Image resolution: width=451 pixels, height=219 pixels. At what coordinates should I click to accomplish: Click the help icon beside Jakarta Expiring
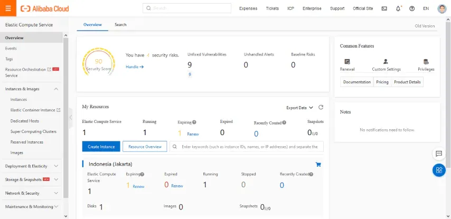click(x=142, y=174)
